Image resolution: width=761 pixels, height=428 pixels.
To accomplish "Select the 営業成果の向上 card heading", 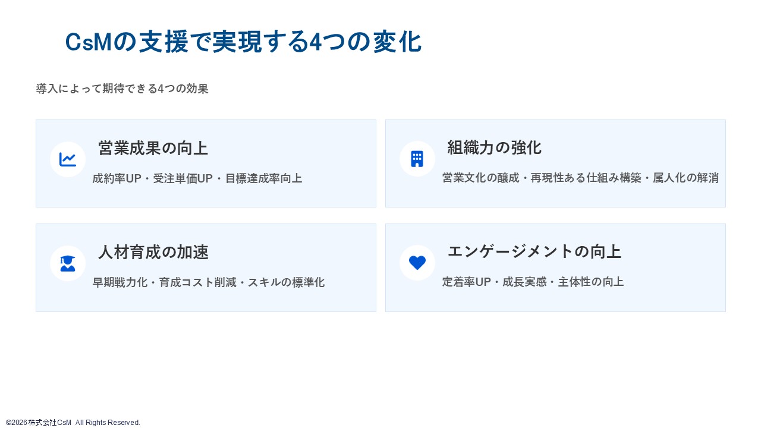I will tap(153, 148).
